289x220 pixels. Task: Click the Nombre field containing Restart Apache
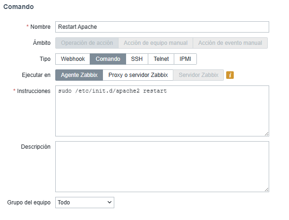click(x=162, y=27)
